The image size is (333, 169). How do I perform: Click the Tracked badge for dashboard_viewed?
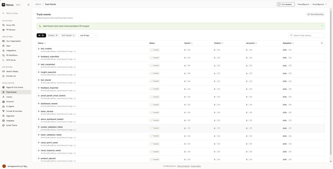click(155, 105)
